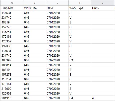Select cell with employee number 180397
115x101 pixels.
pos(12,60)
